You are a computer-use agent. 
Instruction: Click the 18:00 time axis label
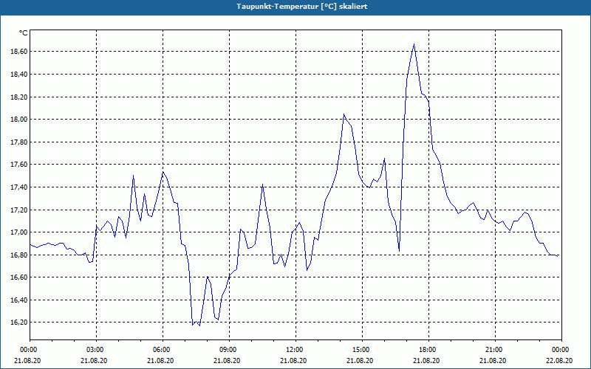428,350
